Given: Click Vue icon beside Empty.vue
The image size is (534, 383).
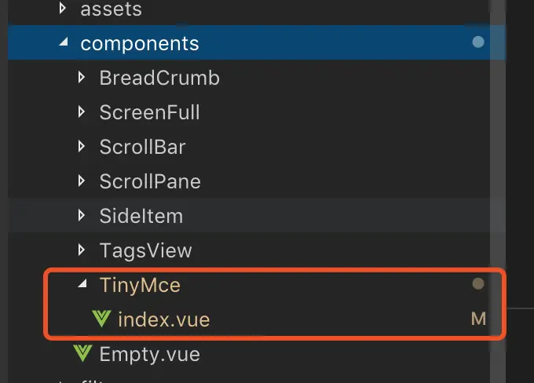Looking at the screenshot, I should [82, 354].
